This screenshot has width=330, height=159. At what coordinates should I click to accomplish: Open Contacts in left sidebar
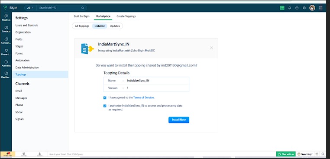[6, 29]
